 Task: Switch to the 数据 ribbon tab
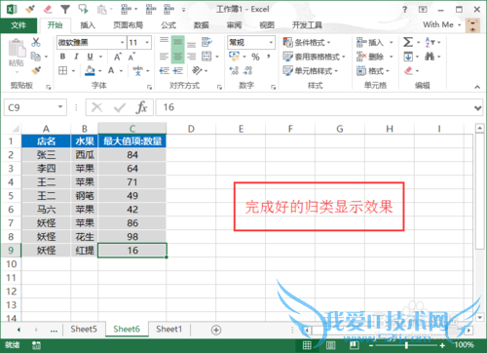coord(202,25)
